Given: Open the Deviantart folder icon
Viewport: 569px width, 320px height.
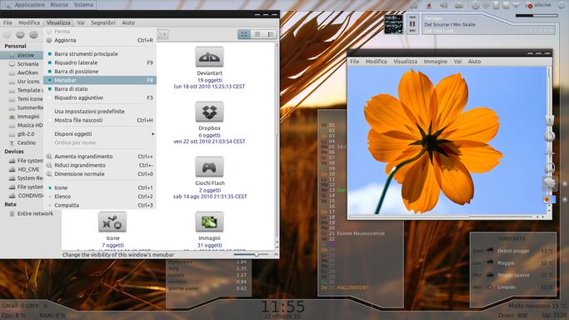Looking at the screenshot, I should [209, 57].
